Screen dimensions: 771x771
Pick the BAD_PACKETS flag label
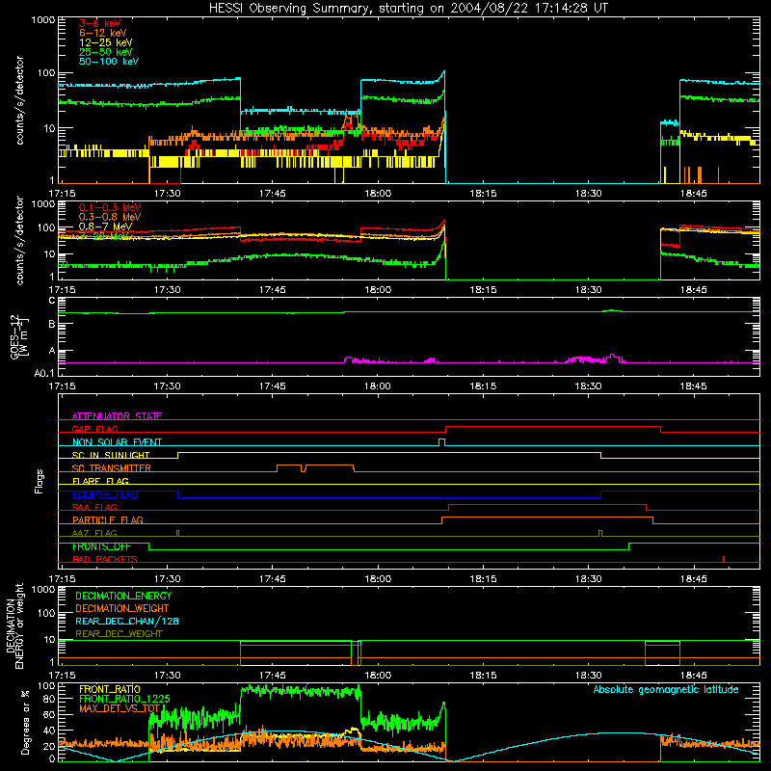(105, 559)
